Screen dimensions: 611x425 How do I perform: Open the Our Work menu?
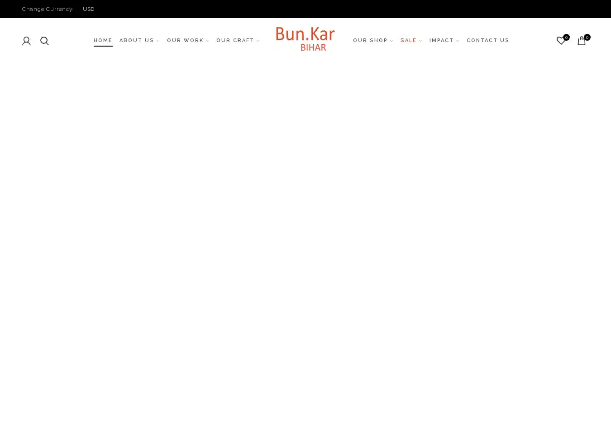pos(185,41)
